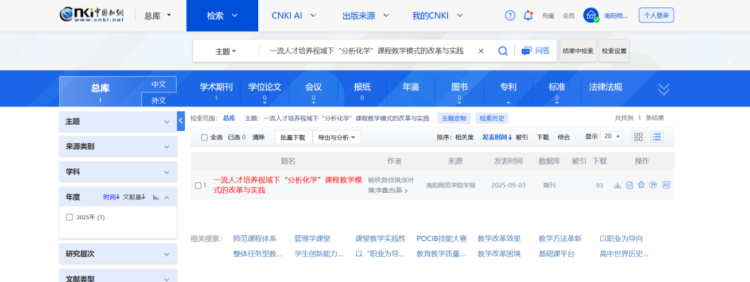
Task: Open HTML reading icon in operations column
Action: point(629,185)
